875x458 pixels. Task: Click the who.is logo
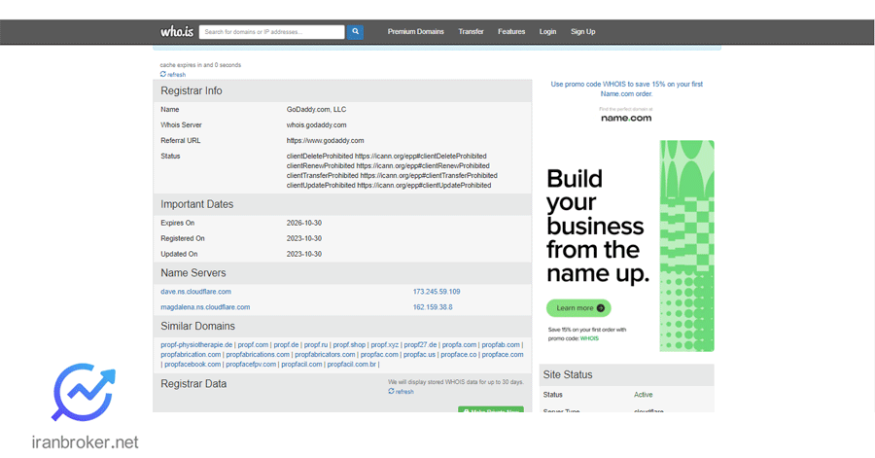coord(177,32)
